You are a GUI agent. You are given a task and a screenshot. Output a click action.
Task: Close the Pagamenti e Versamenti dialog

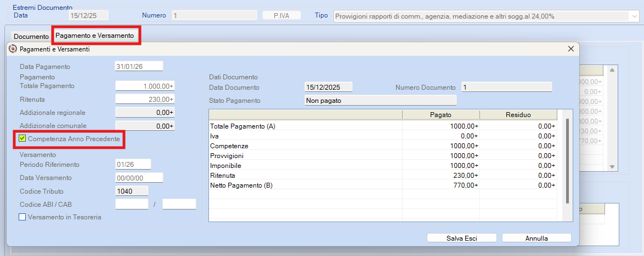(570, 49)
